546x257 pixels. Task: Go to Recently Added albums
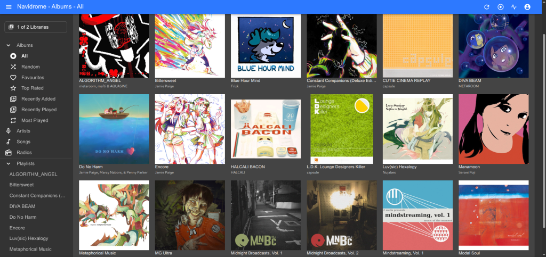(x=38, y=99)
